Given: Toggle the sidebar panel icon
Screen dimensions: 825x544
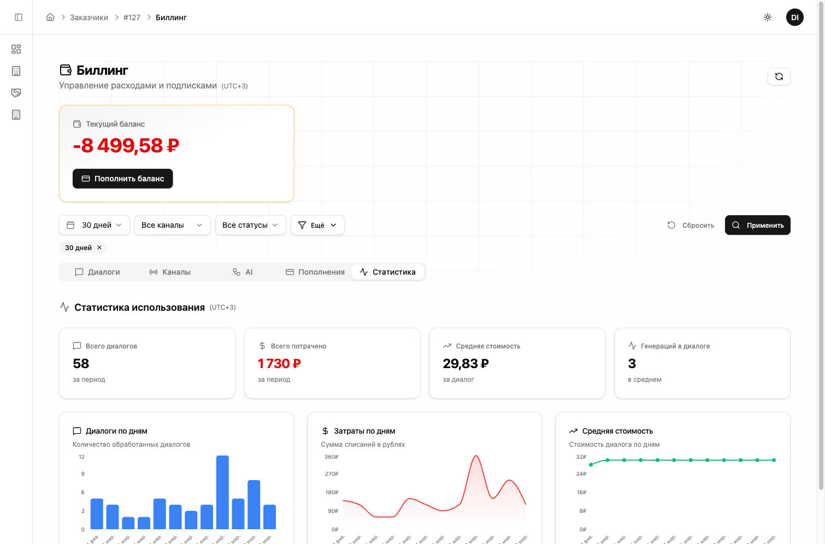Looking at the screenshot, I should 19,17.
